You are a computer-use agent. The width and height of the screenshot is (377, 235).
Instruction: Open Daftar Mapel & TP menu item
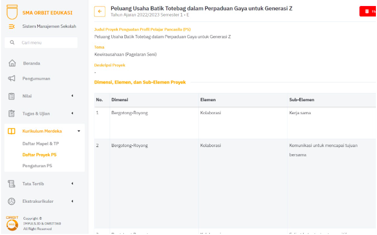coord(41,144)
